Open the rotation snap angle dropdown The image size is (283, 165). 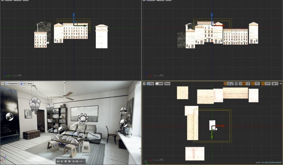[257, 84]
